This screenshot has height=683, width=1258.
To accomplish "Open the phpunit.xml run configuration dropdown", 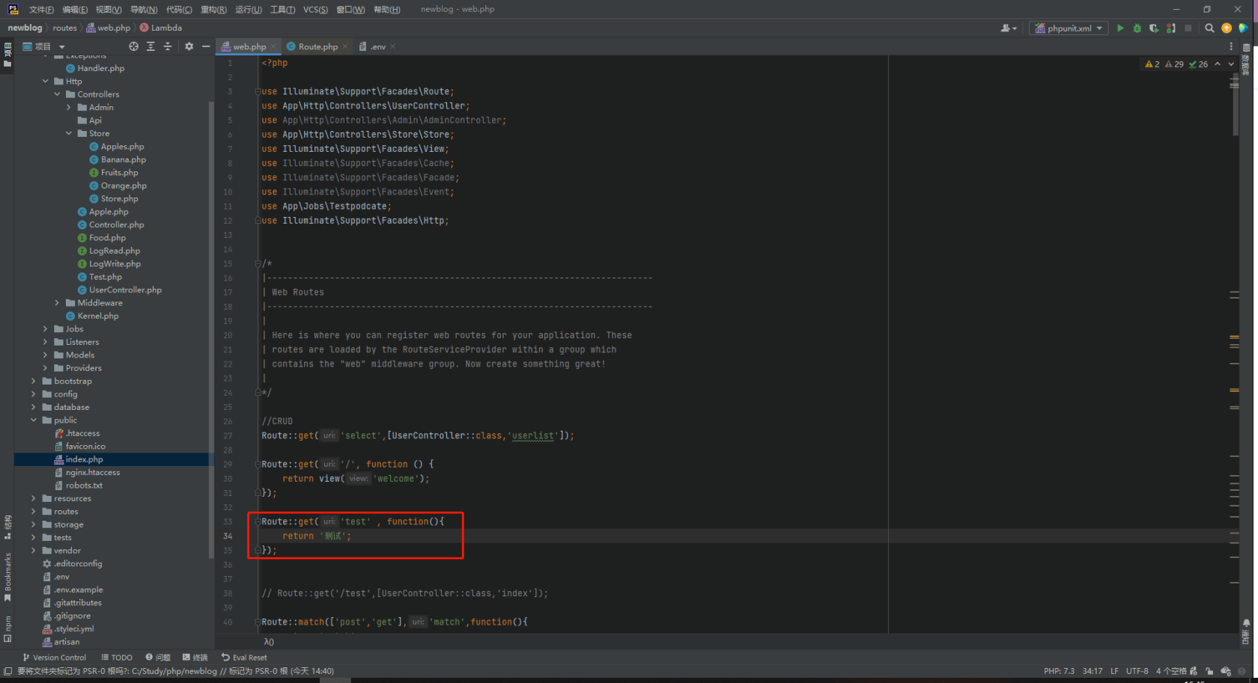I will (1069, 28).
